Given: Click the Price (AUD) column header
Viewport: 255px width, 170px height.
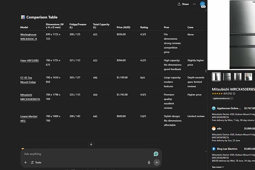Looking at the screenshot, I should pos(123,27).
